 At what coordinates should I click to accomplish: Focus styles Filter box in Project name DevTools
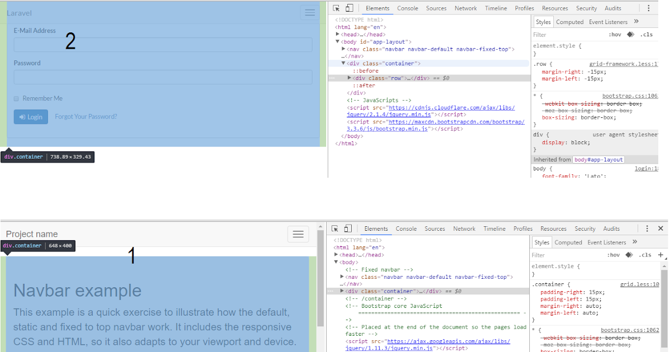[567, 255]
